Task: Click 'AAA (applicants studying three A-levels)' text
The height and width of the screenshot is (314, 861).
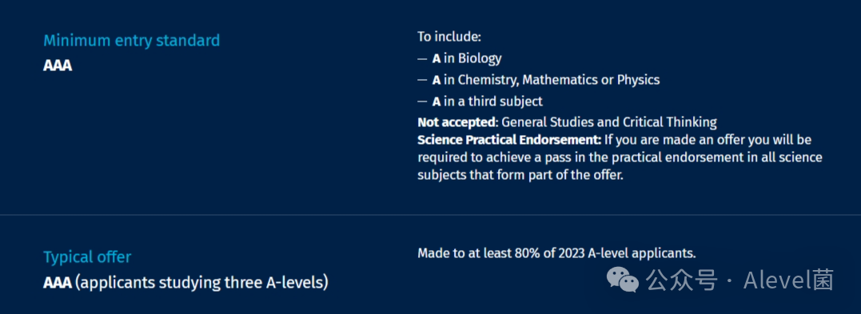Action: pyautogui.click(x=185, y=284)
